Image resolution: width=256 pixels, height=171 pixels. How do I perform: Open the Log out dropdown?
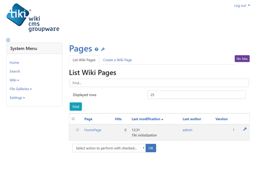242,6
